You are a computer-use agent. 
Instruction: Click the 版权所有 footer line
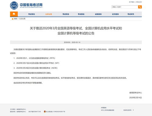tap(18, 112)
